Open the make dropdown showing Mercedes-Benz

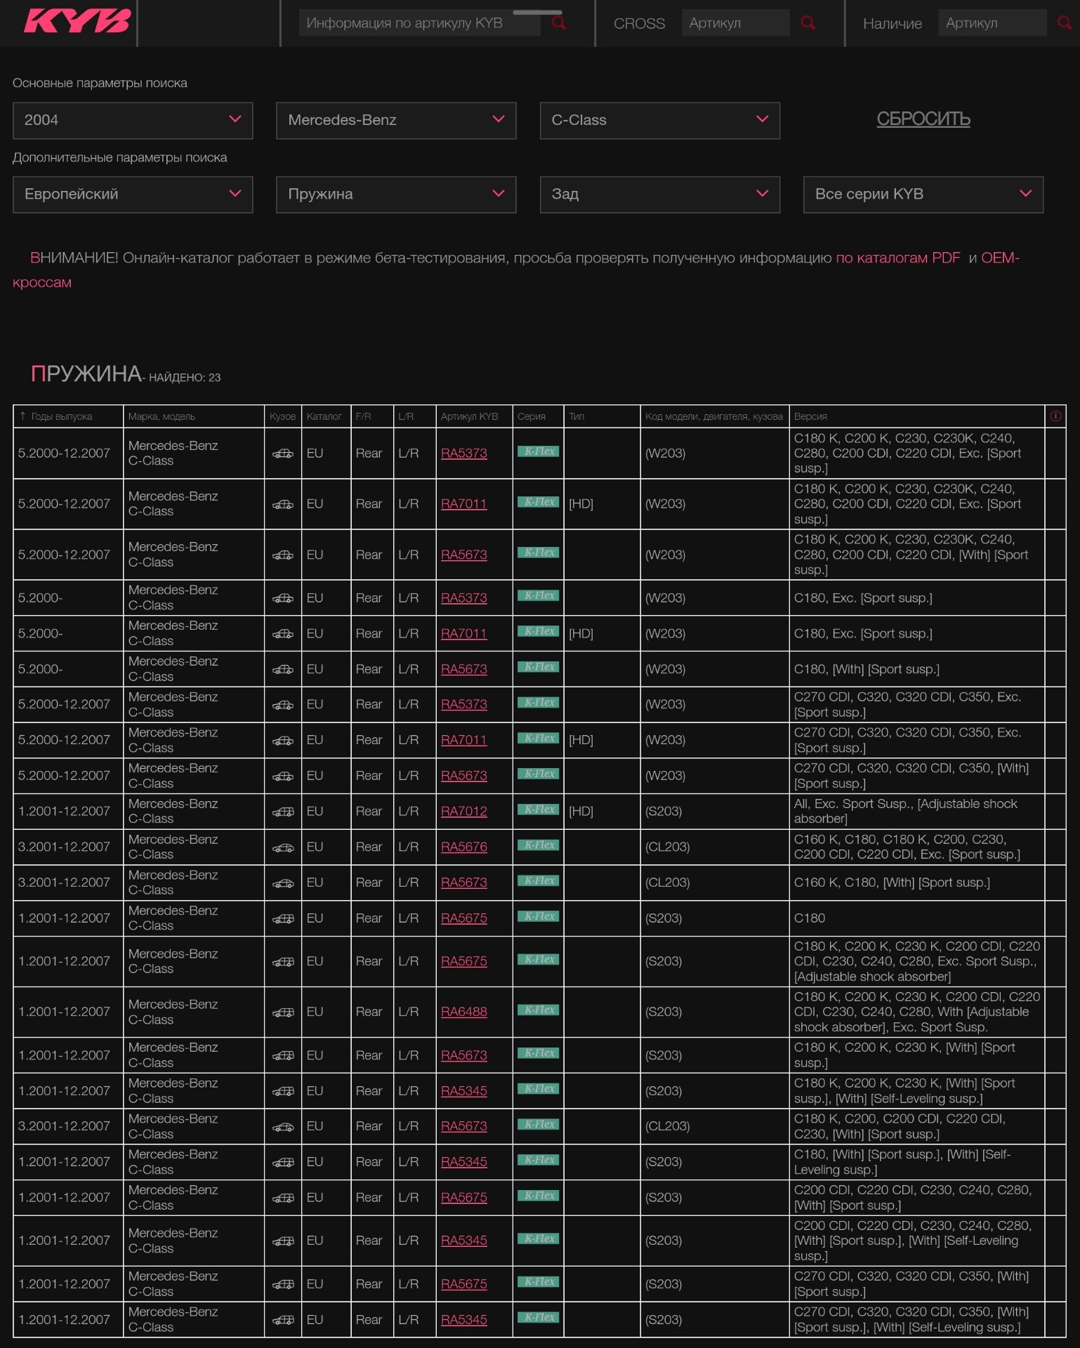396,120
